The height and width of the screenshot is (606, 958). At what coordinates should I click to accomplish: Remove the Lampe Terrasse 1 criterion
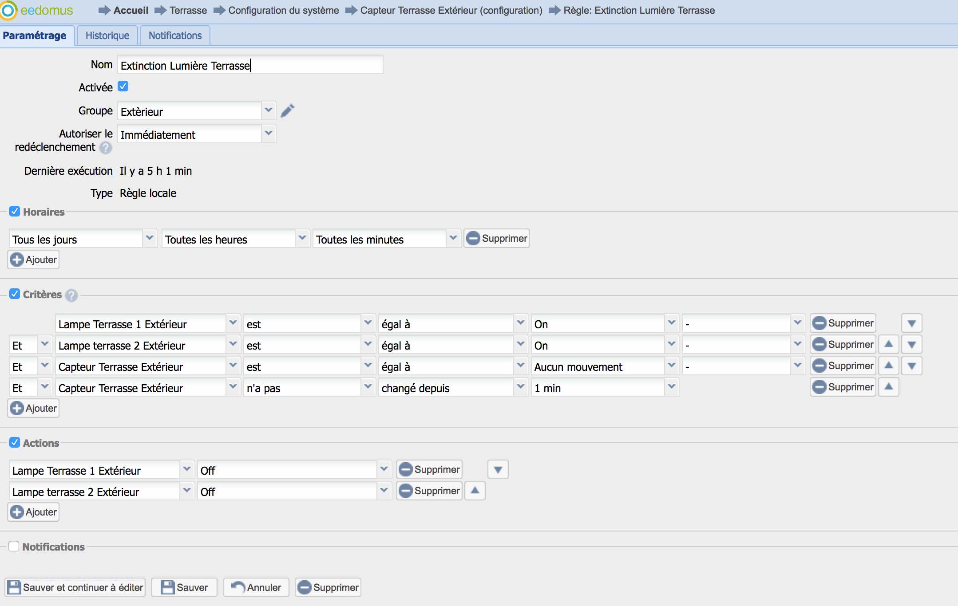(843, 323)
